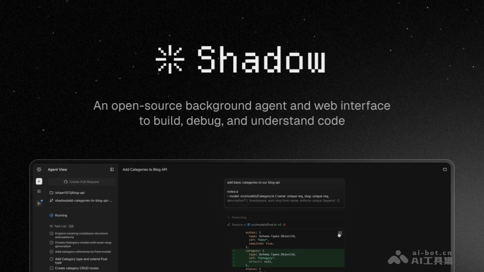Select the folder icon beside ishaan1013/blog-api
The width and height of the screenshot is (484, 272).
(52, 192)
